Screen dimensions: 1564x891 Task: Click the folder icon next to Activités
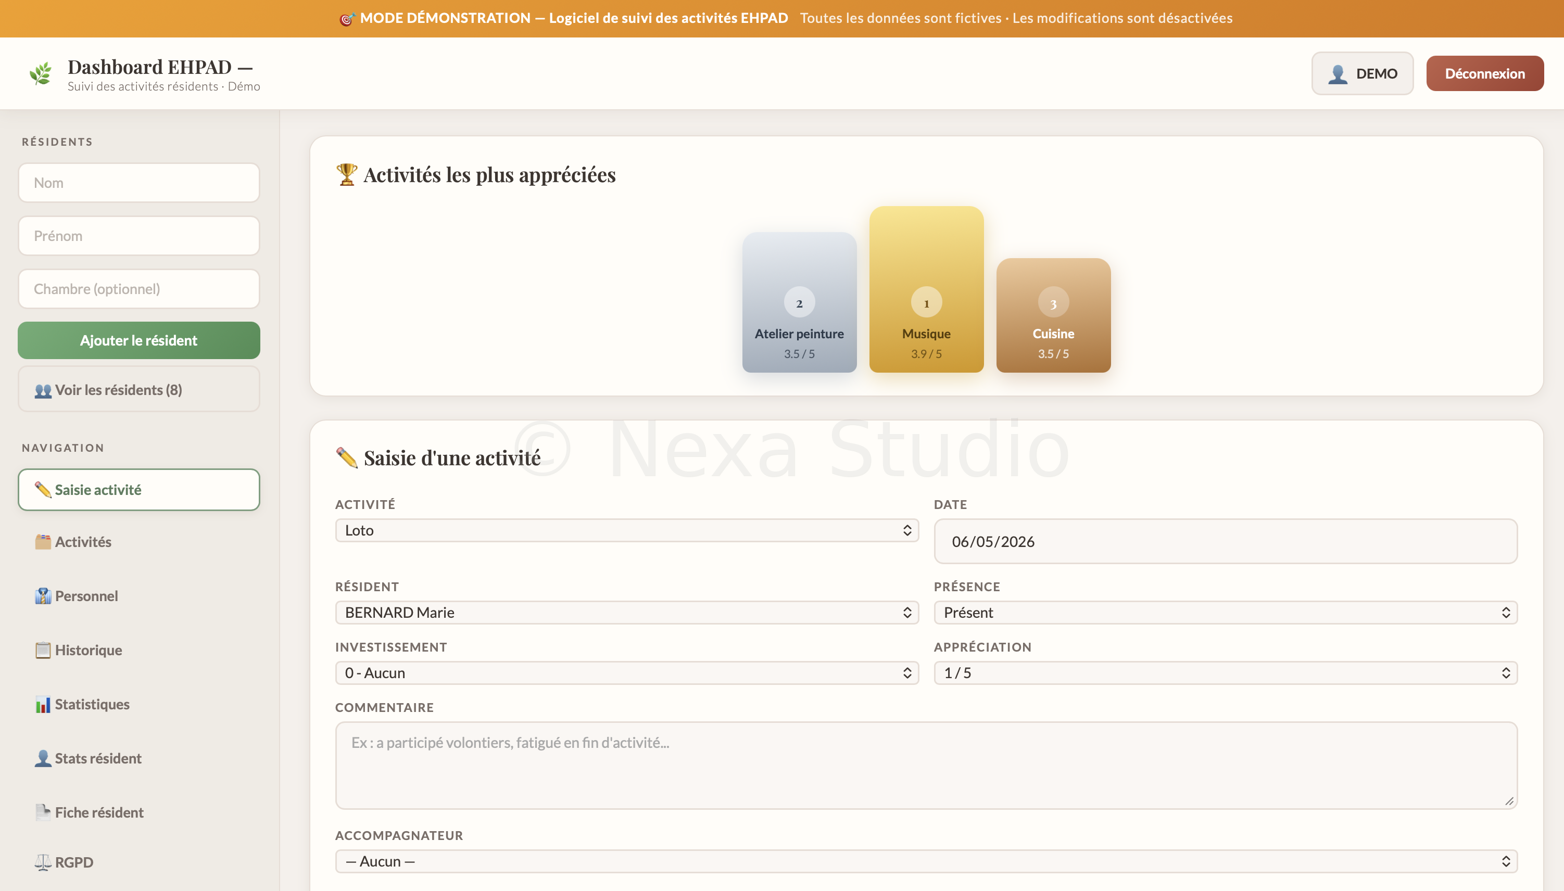42,542
